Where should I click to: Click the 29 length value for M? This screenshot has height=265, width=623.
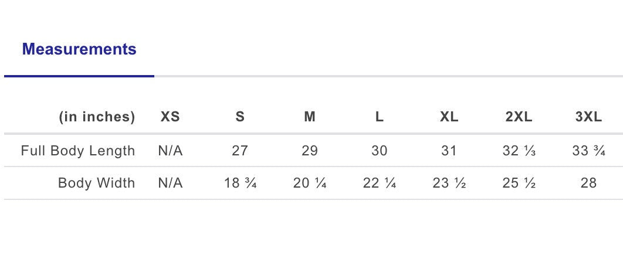(310, 151)
